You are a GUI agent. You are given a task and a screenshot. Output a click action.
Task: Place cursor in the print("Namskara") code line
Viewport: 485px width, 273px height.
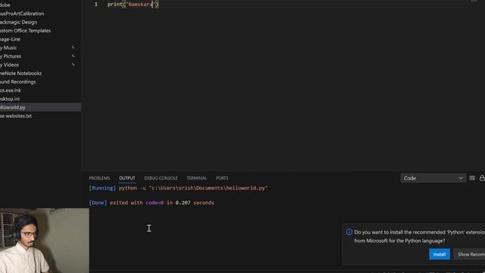click(133, 5)
